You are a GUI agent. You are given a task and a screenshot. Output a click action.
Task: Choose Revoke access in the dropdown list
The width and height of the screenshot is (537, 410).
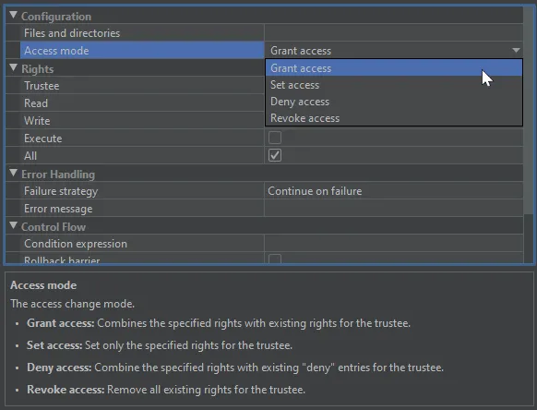[394, 118]
